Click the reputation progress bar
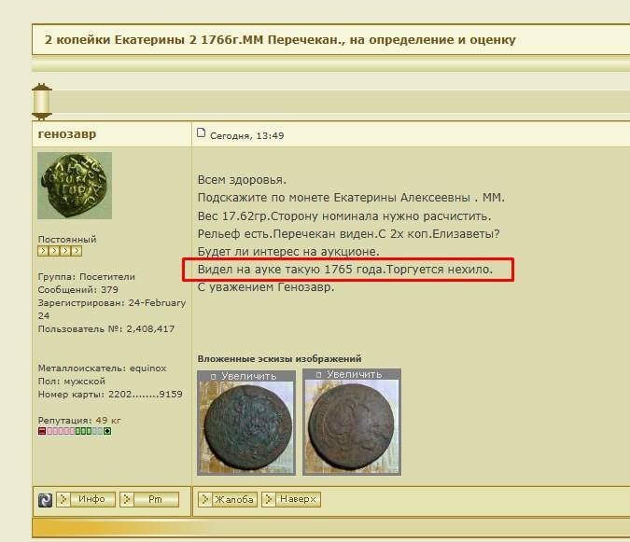 click(75, 431)
